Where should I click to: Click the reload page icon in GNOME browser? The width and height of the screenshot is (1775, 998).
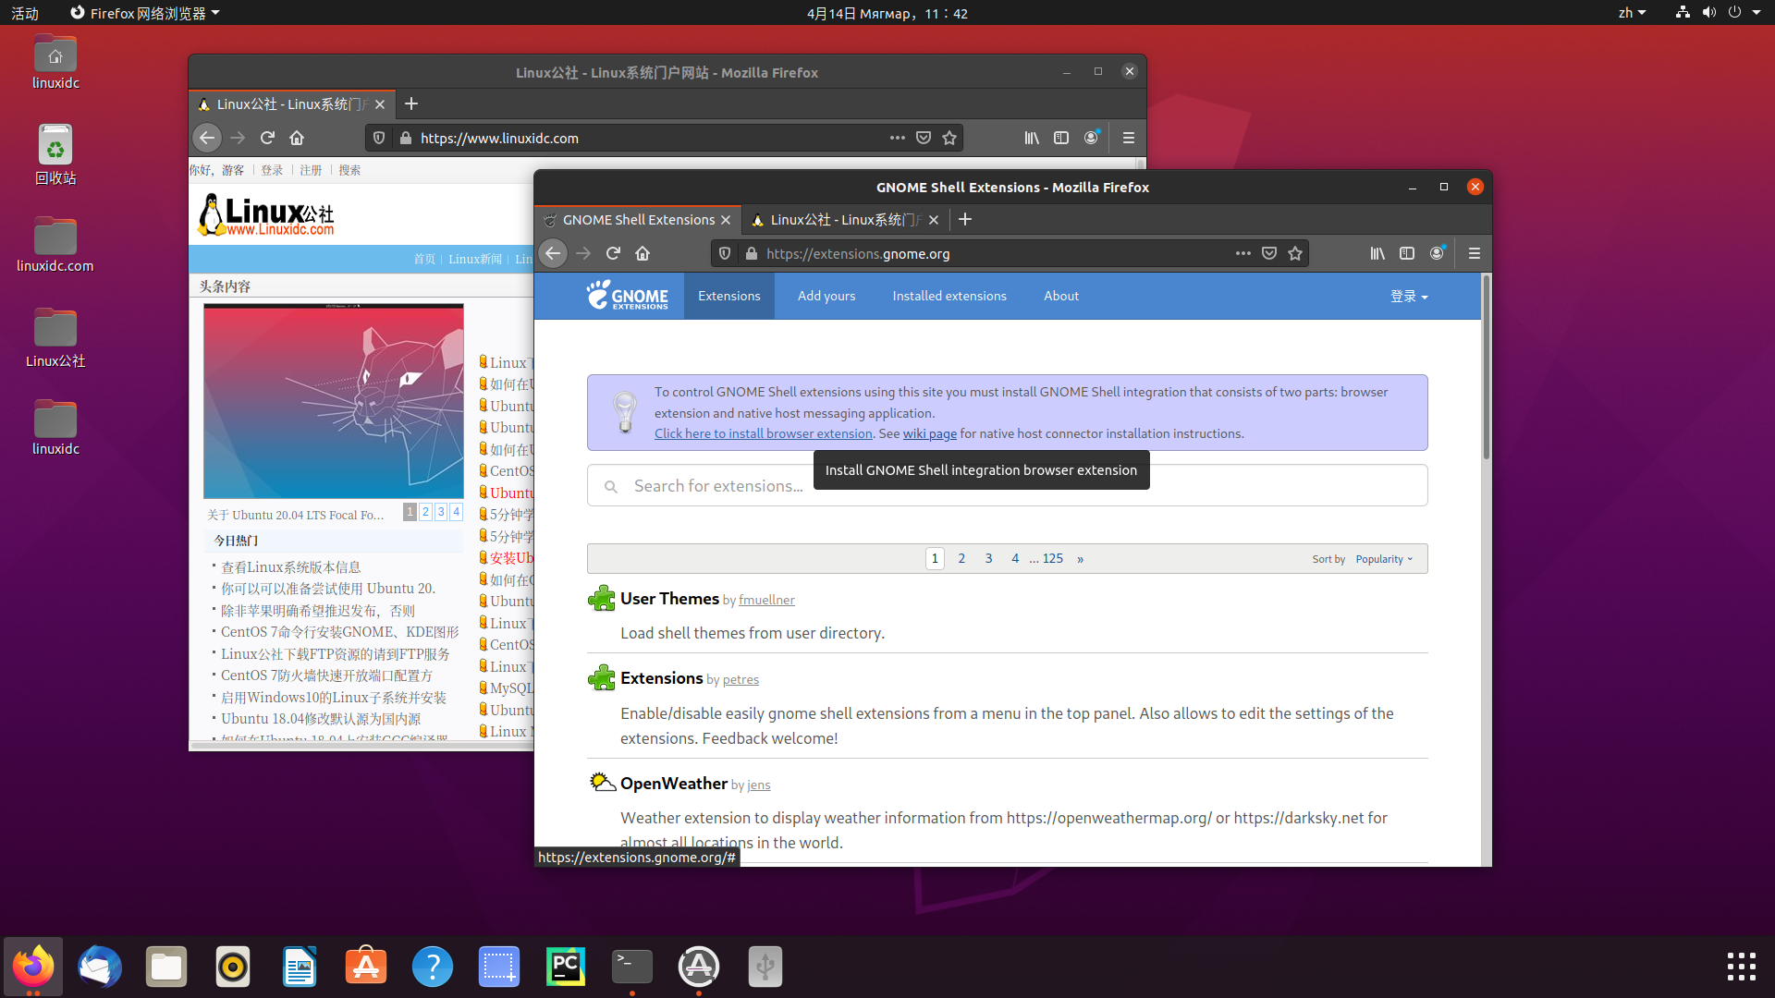[x=613, y=253]
